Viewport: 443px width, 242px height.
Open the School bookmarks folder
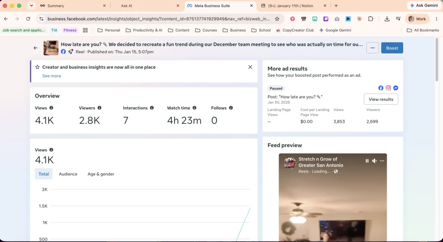pos(261,30)
